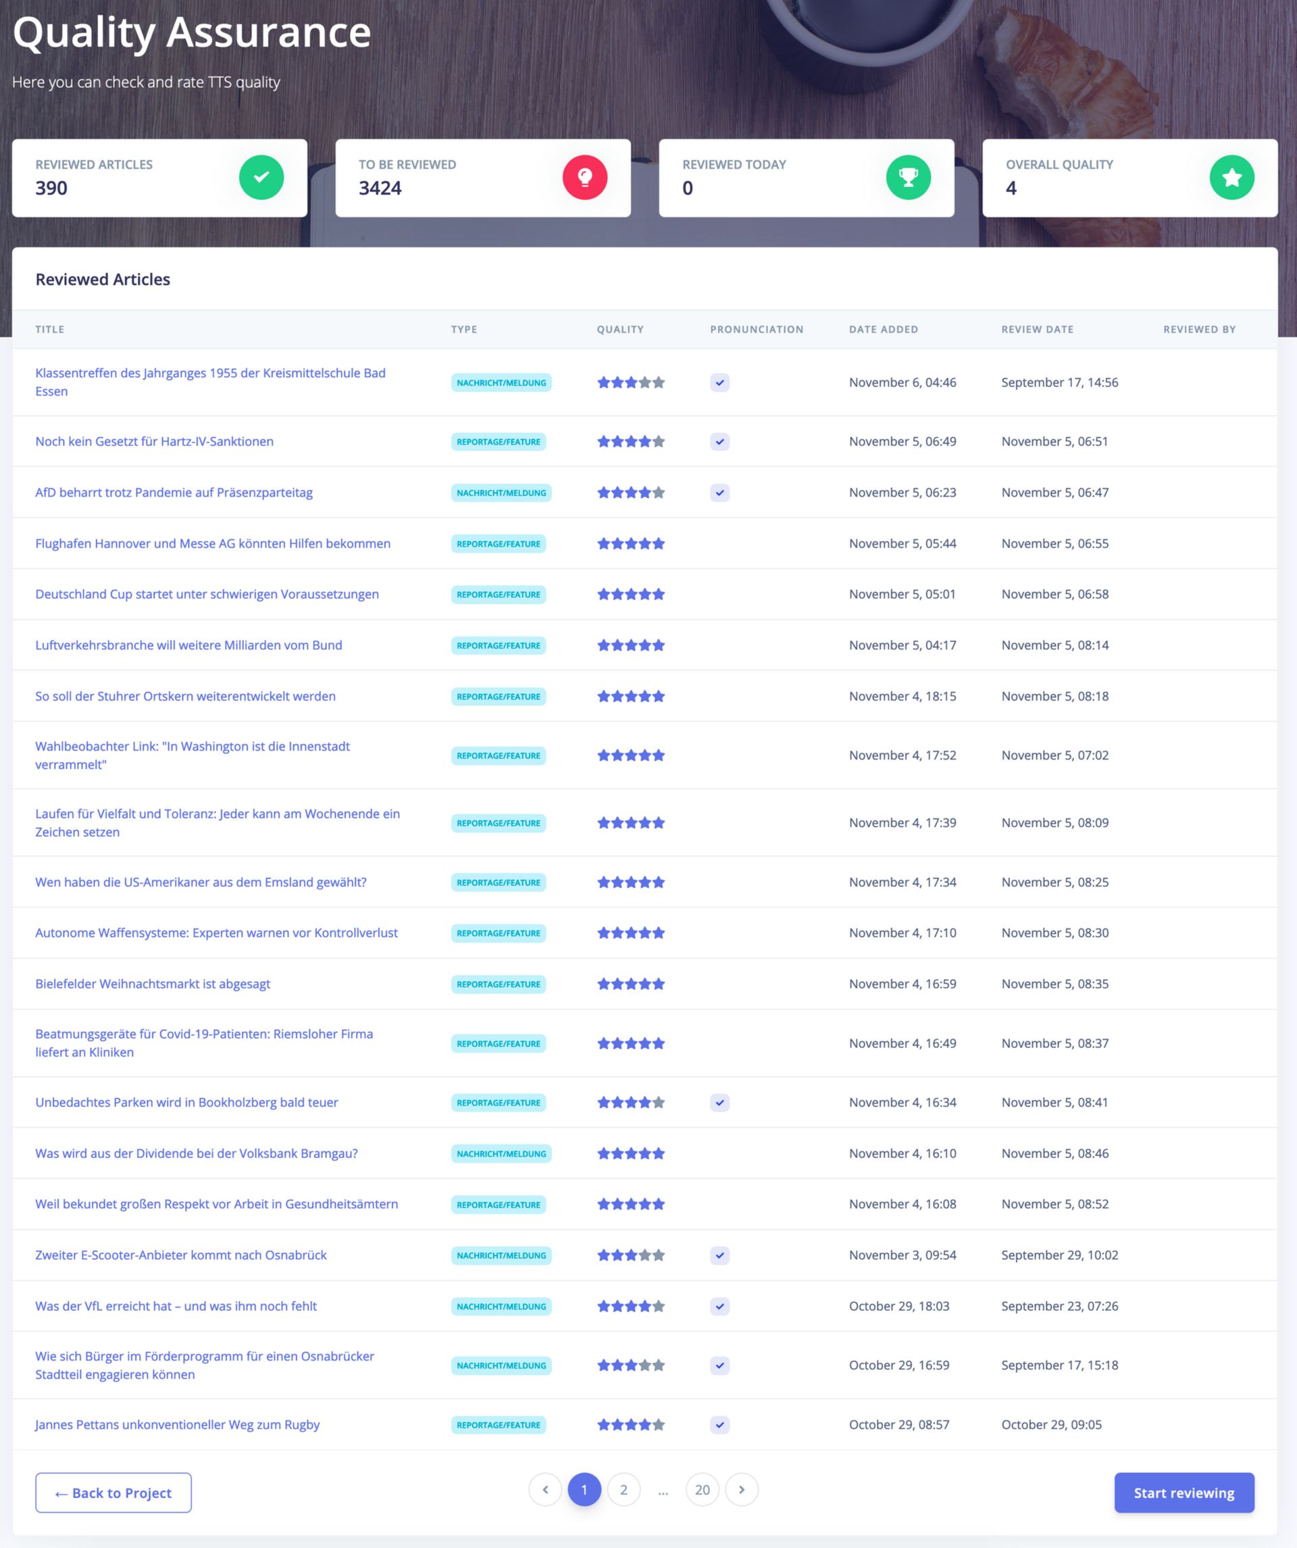Open article Wen haben die US-Amerikaner gewählt

[201, 882]
